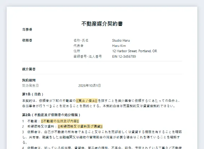Click the 媒介業者 section heading

tap(29, 69)
